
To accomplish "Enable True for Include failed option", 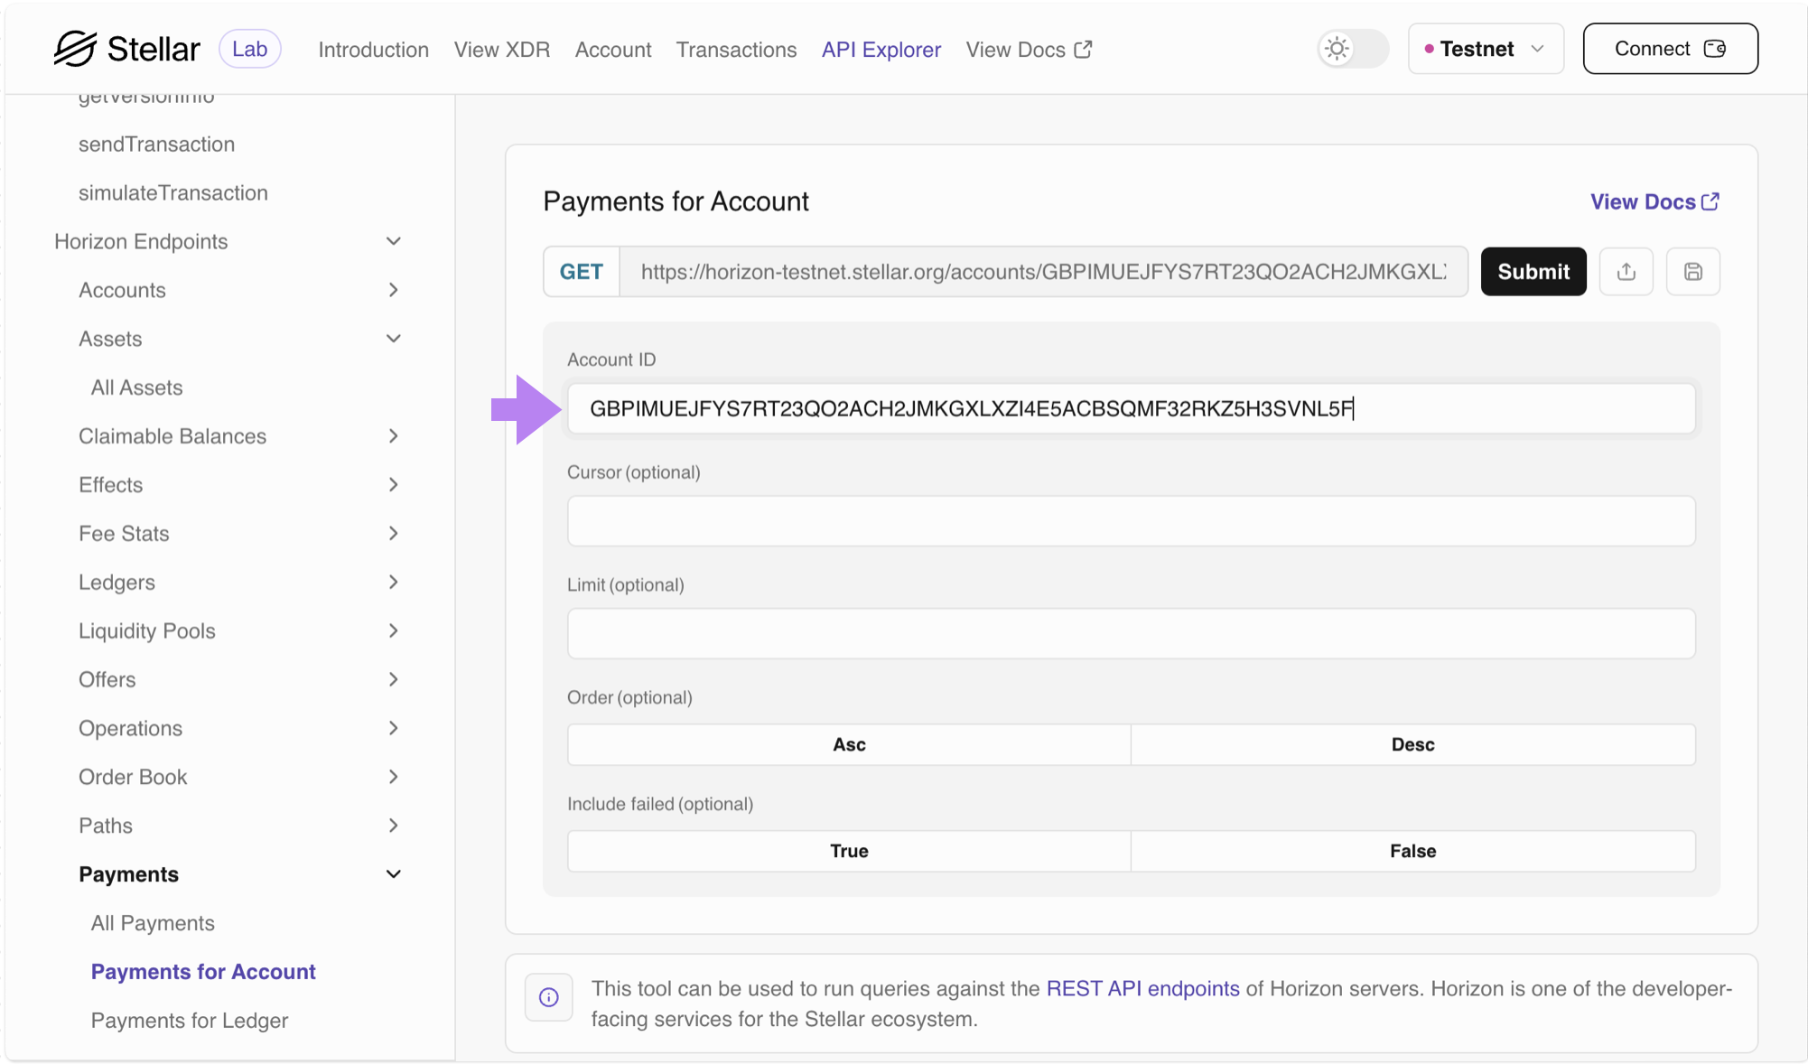I will pos(848,850).
